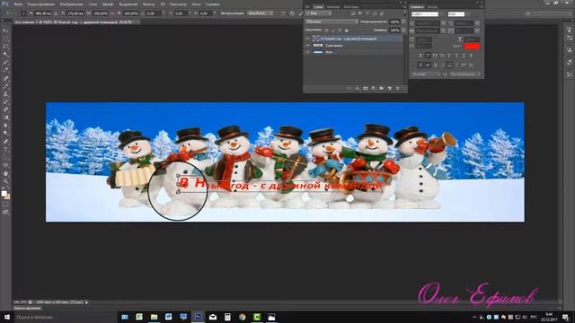Open the Файл menu
575x323 pixels.
click(18, 4)
